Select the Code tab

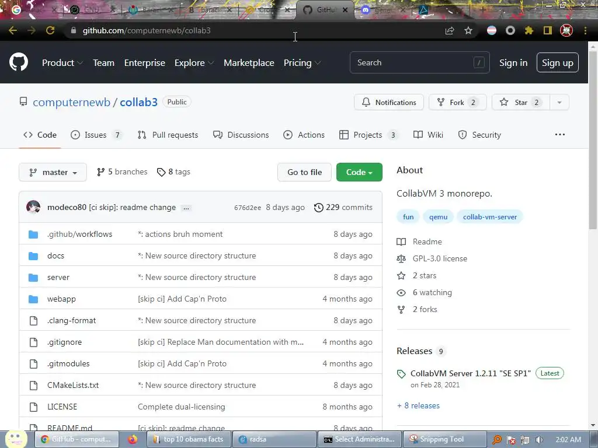(40, 135)
